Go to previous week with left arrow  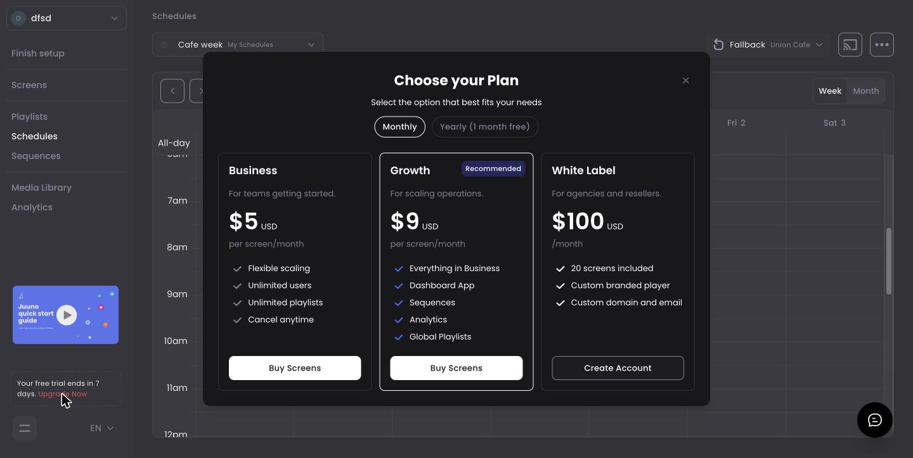[x=172, y=91]
